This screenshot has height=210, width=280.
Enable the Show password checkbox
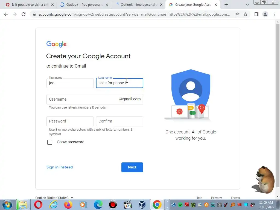click(50, 142)
